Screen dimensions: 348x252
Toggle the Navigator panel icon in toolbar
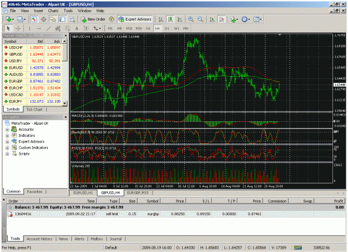pyautogui.click(x=53, y=19)
